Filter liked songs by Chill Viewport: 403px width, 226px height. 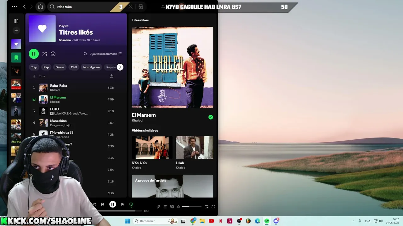(x=74, y=67)
